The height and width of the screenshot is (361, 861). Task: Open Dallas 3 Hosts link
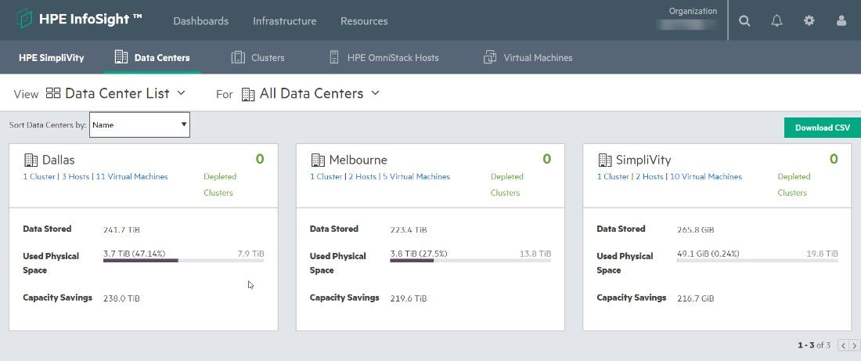(x=75, y=176)
